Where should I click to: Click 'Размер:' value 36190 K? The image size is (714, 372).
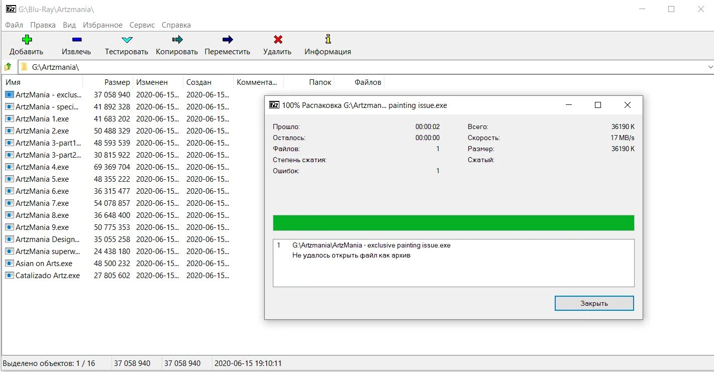point(623,149)
